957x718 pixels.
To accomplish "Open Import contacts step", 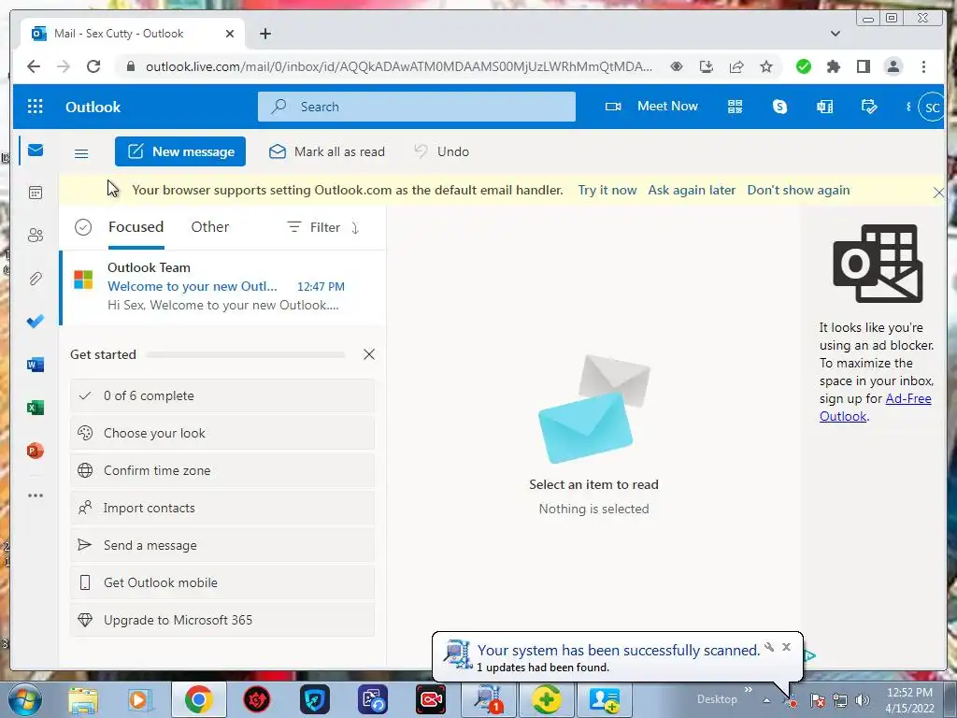I will (222, 508).
